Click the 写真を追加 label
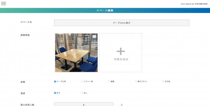This screenshot has height=106, width=210. pos(121,59)
